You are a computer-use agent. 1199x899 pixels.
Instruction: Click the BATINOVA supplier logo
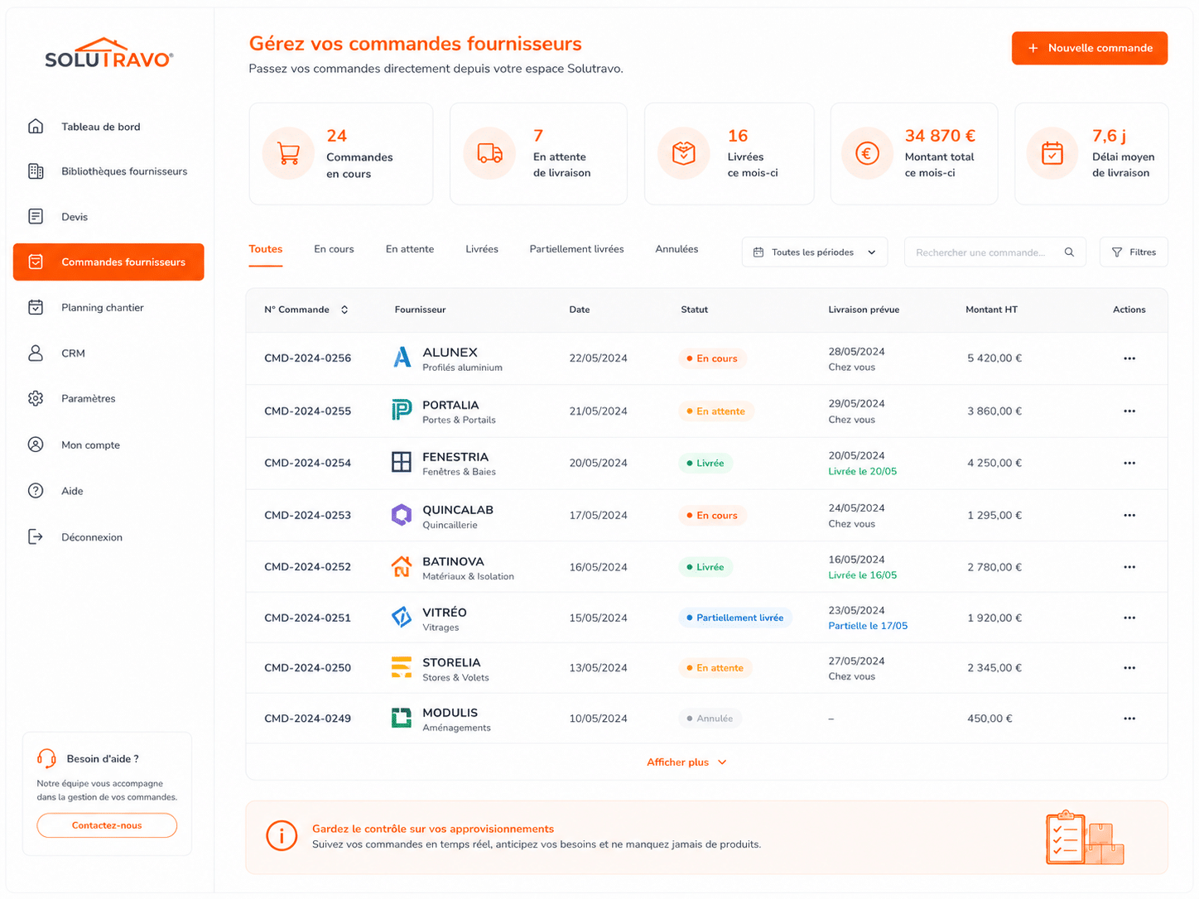402,566
